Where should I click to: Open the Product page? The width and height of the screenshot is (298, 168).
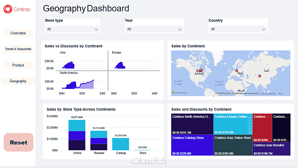(x=18, y=65)
